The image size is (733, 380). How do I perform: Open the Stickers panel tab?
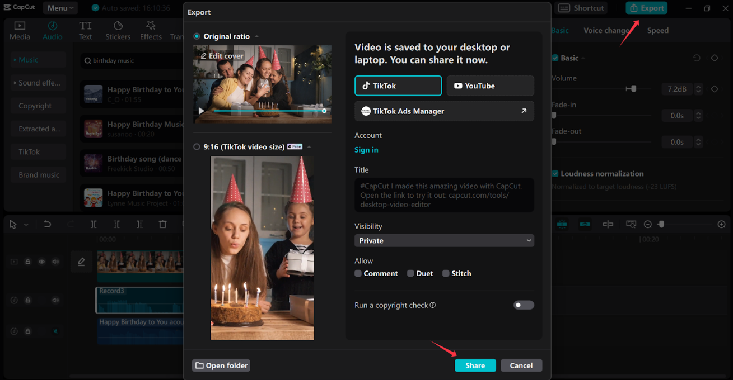[118, 31]
